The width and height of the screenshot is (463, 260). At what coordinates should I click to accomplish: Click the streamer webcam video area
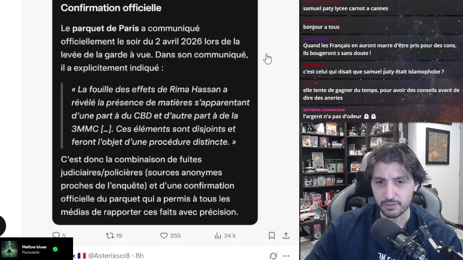coord(381,191)
